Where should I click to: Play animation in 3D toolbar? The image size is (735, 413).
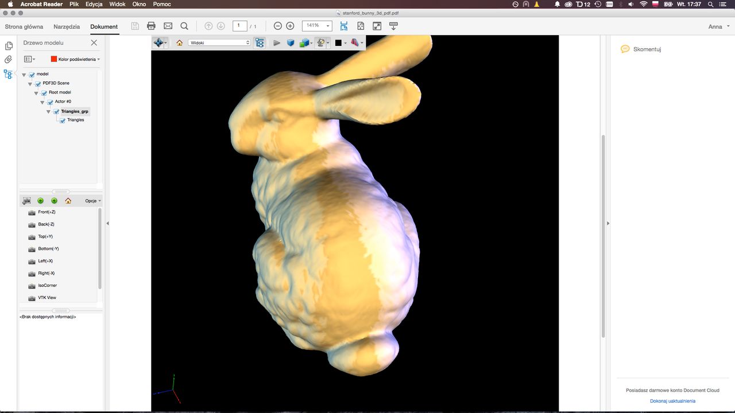tap(277, 42)
